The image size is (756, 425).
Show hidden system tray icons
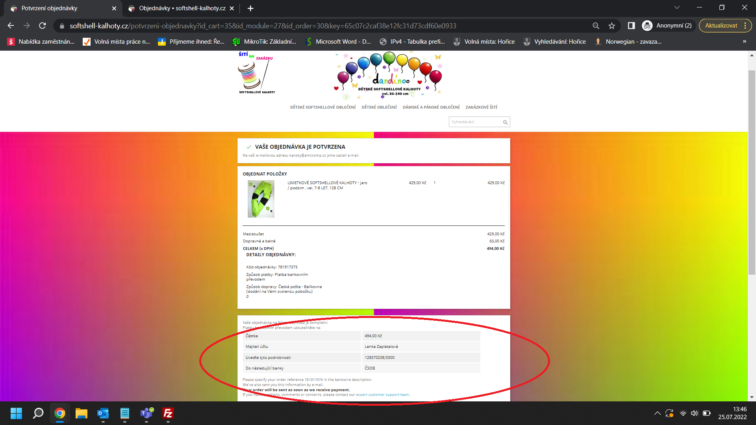657,413
